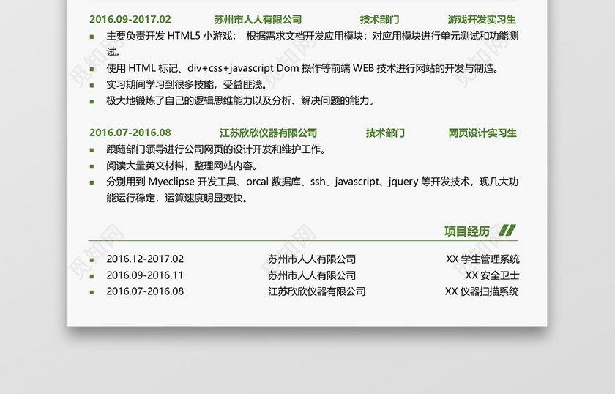
Task: Select the section title 项目经历
Action: coord(467,231)
